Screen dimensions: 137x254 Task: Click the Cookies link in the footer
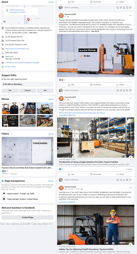34,224
